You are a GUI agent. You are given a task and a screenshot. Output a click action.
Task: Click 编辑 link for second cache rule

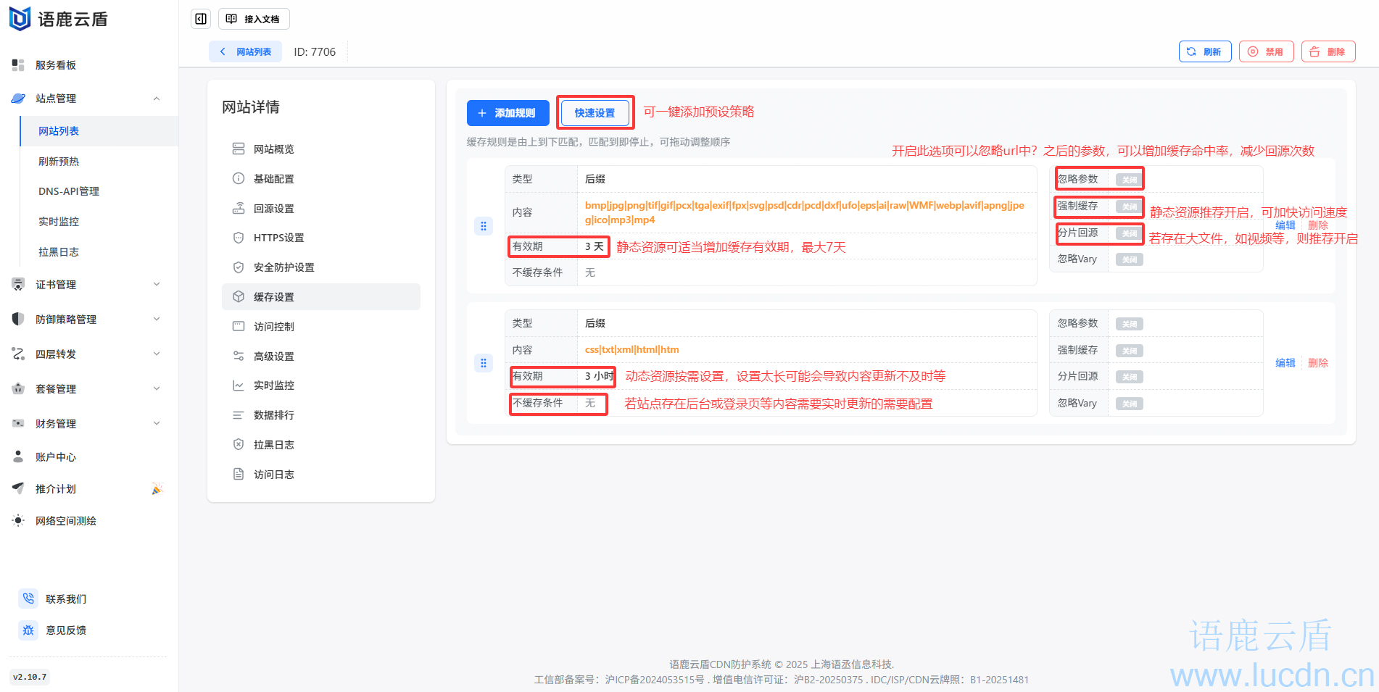(1285, 363)
